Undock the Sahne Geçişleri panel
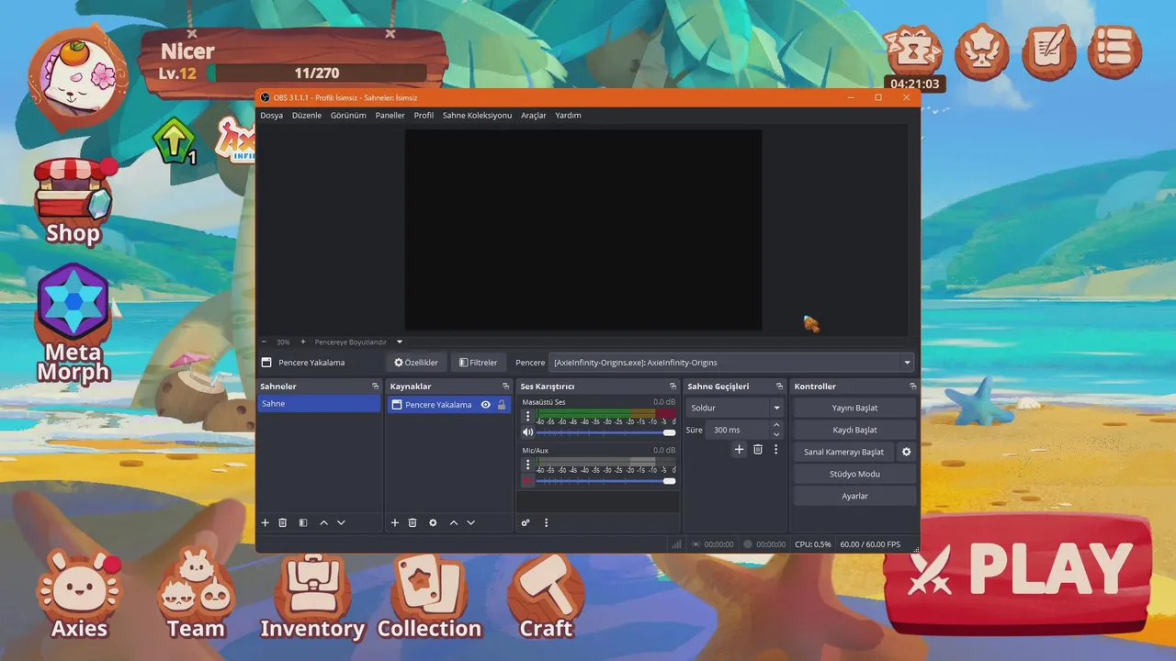Screen dimensions: 1176x661 pos(779,387)
